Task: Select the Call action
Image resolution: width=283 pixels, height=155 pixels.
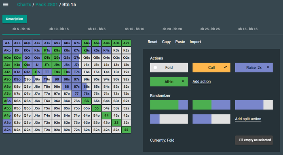Action: [x=211, y=67]
